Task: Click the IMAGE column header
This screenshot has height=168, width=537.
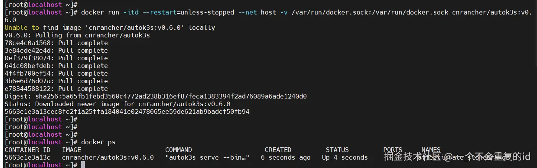Action: click(x=72, y=150)
